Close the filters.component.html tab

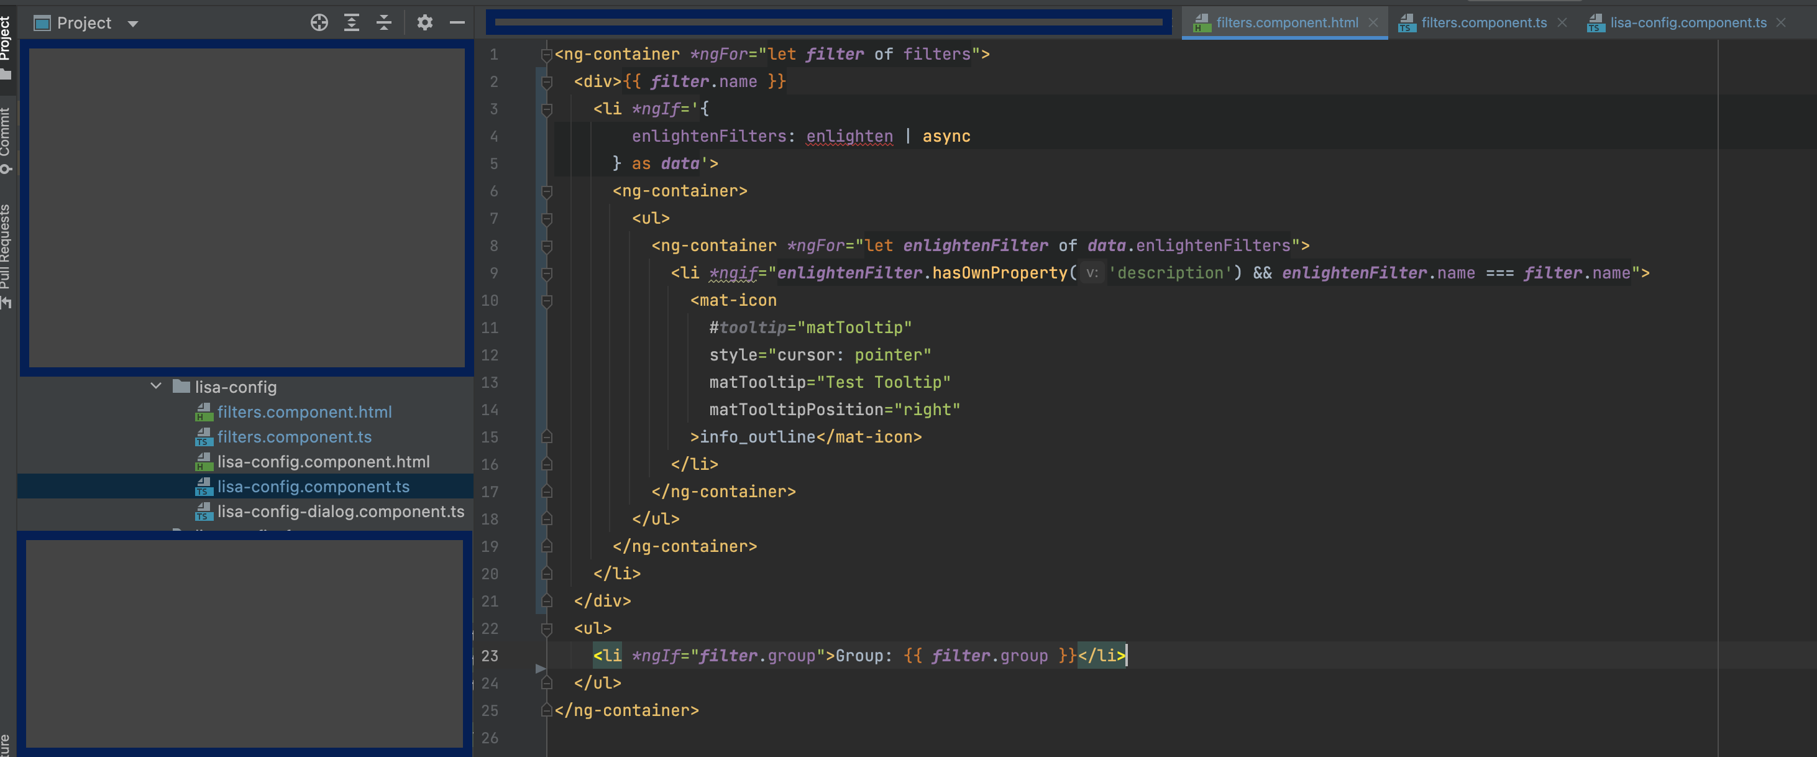click(1373, 22)
